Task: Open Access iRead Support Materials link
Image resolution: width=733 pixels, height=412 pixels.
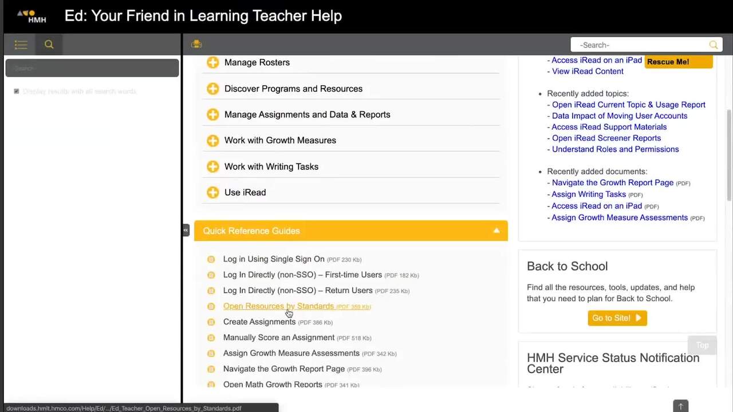Action: pos(609,127)
